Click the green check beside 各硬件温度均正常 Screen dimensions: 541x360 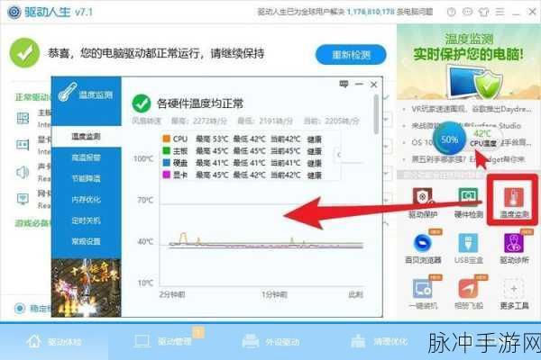tap(142, 103)
